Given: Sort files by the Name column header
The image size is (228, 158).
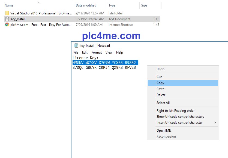Looking at the screenshot, I should tap(9, 5).
